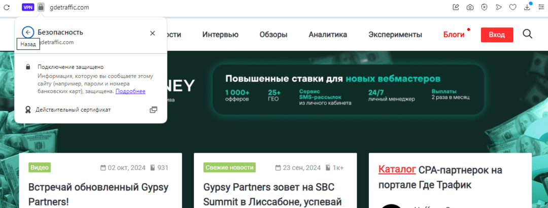Open the Эксперименты menu item

pyautogui.click(x=395, y=34)
